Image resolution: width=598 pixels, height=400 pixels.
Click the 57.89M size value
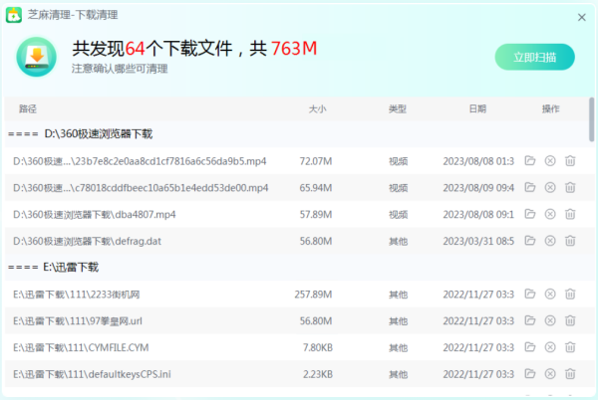(x=316, y=215)
